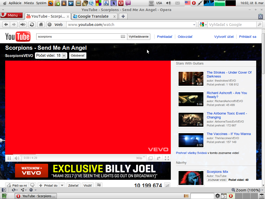This screenshot has width=265, height=199.
Task: Click the YouTube search field containing scorpions
Action: (x=82, y=37)
